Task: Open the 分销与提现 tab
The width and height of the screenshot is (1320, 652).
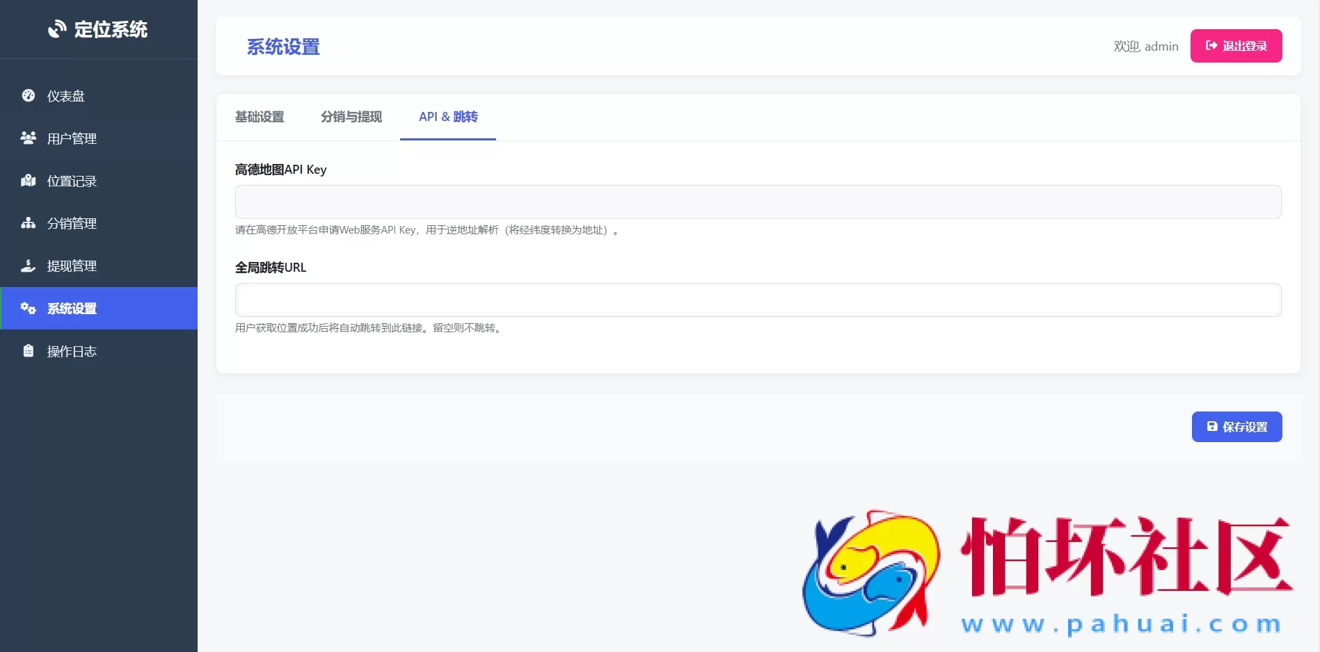Action: 351,117
